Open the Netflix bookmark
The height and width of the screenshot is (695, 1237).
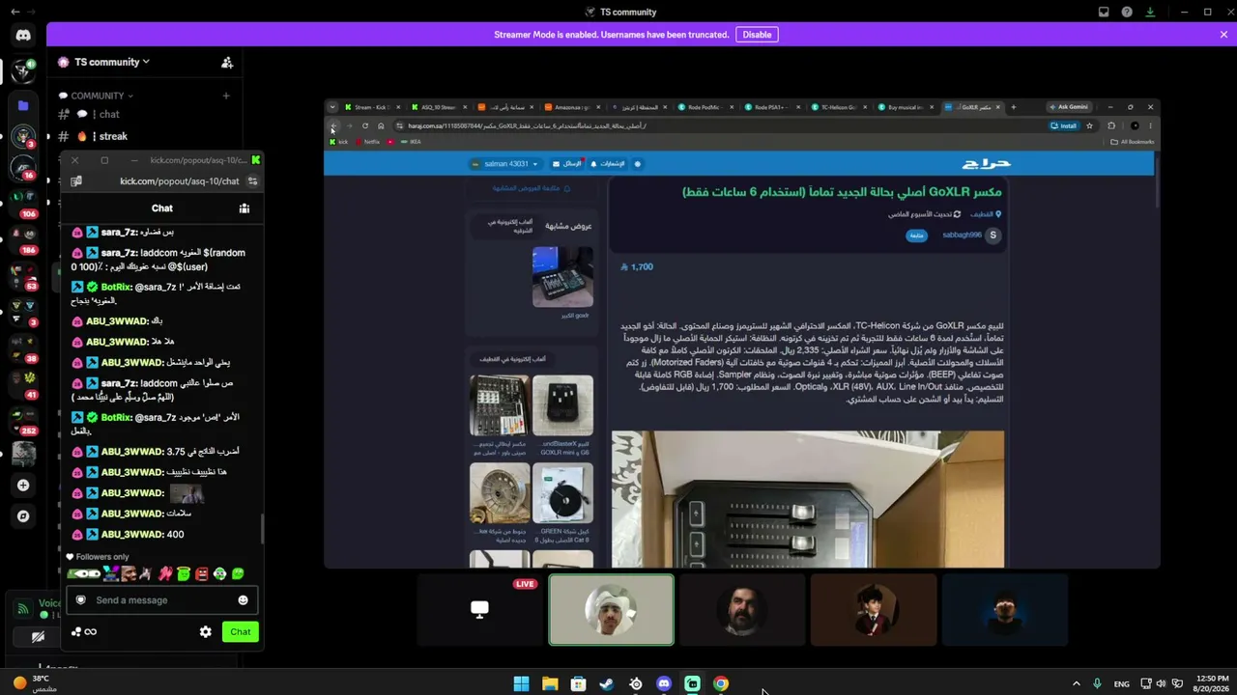368,142
